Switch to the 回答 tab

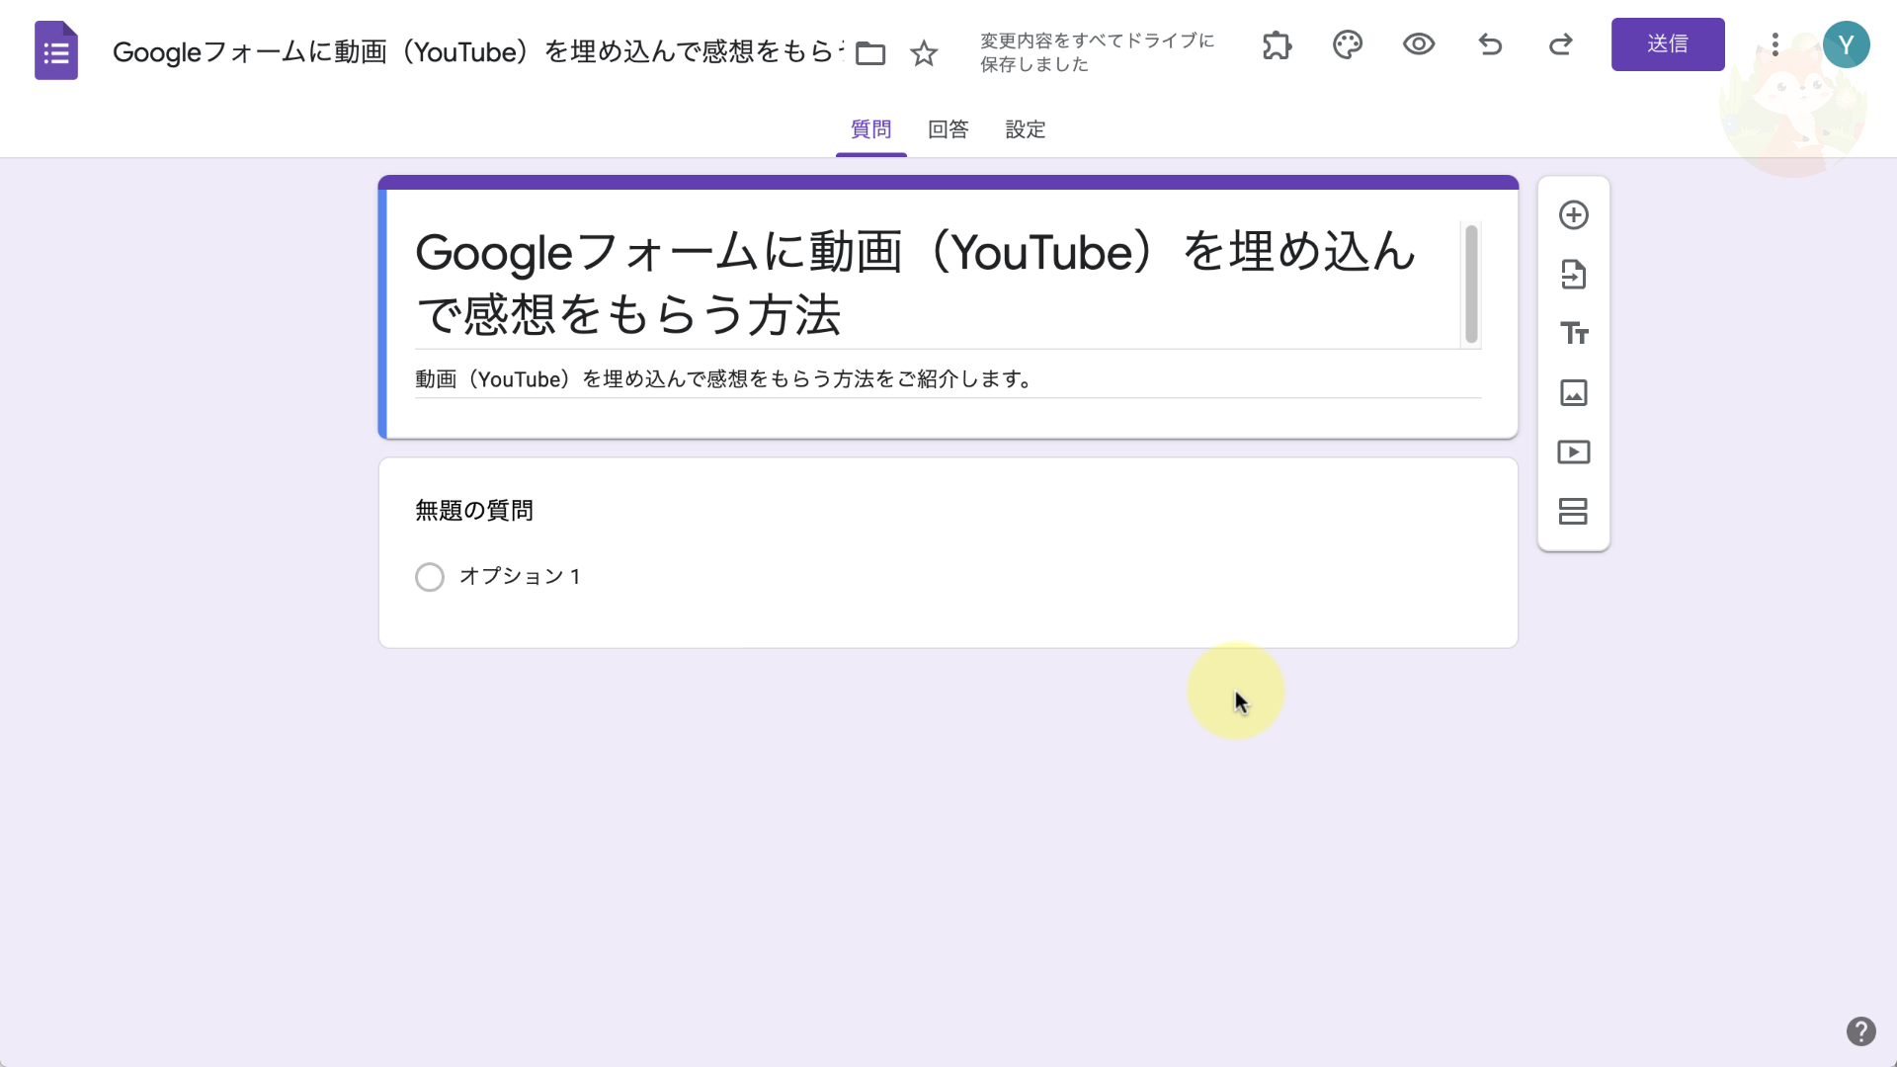point(948,129)
